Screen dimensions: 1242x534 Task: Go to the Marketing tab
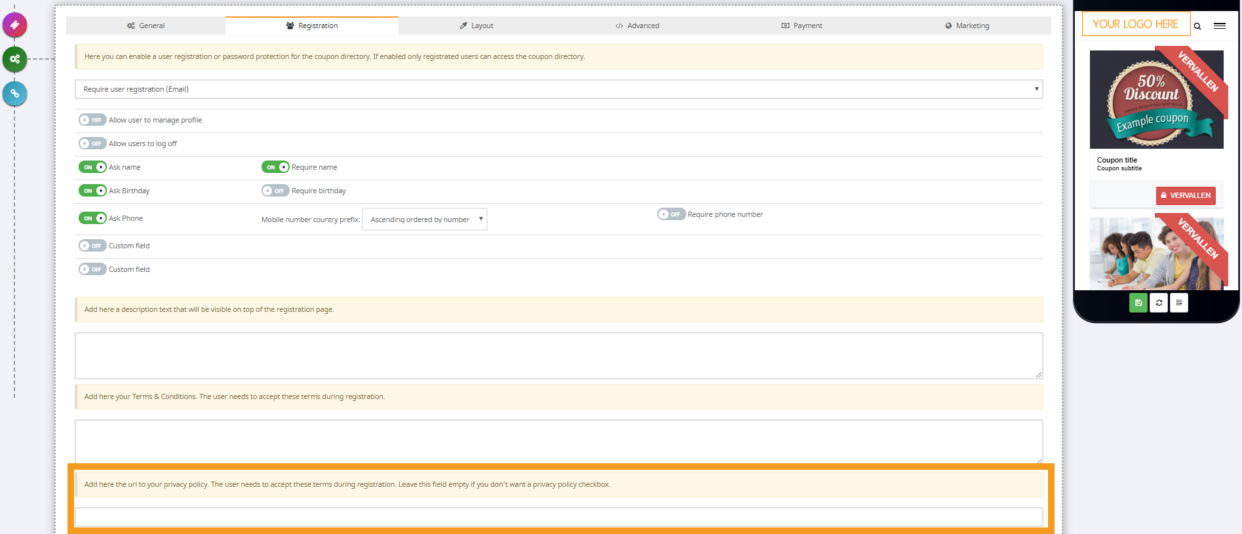click(x=967, y=26)
